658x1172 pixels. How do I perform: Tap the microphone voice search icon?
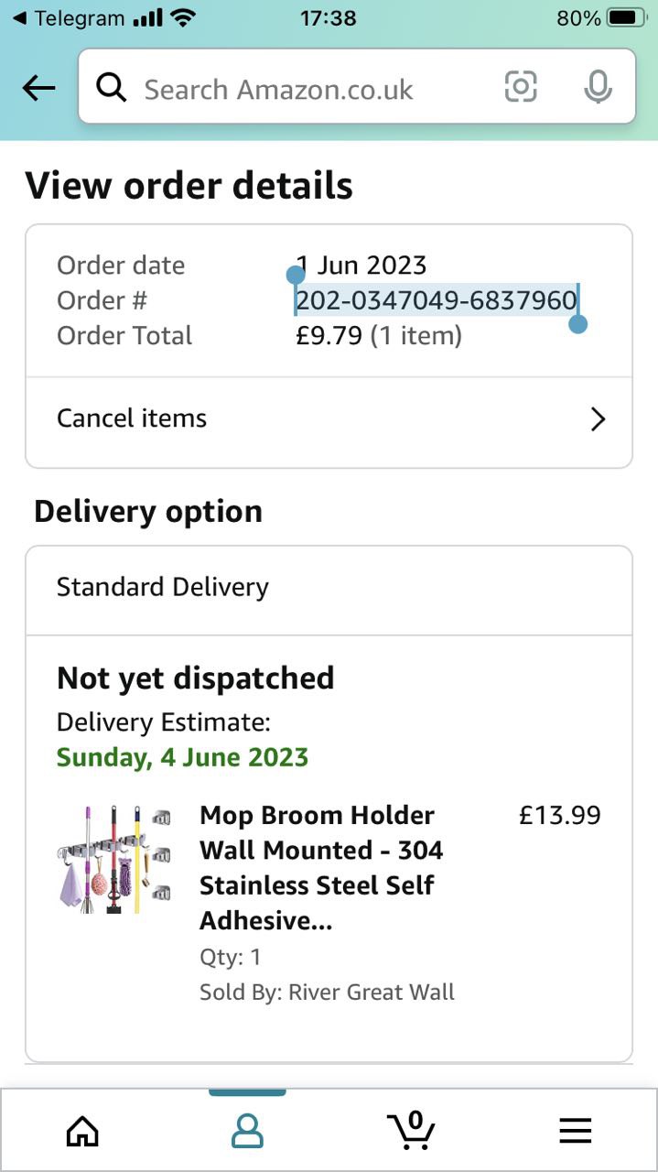(x=598, y=87)
